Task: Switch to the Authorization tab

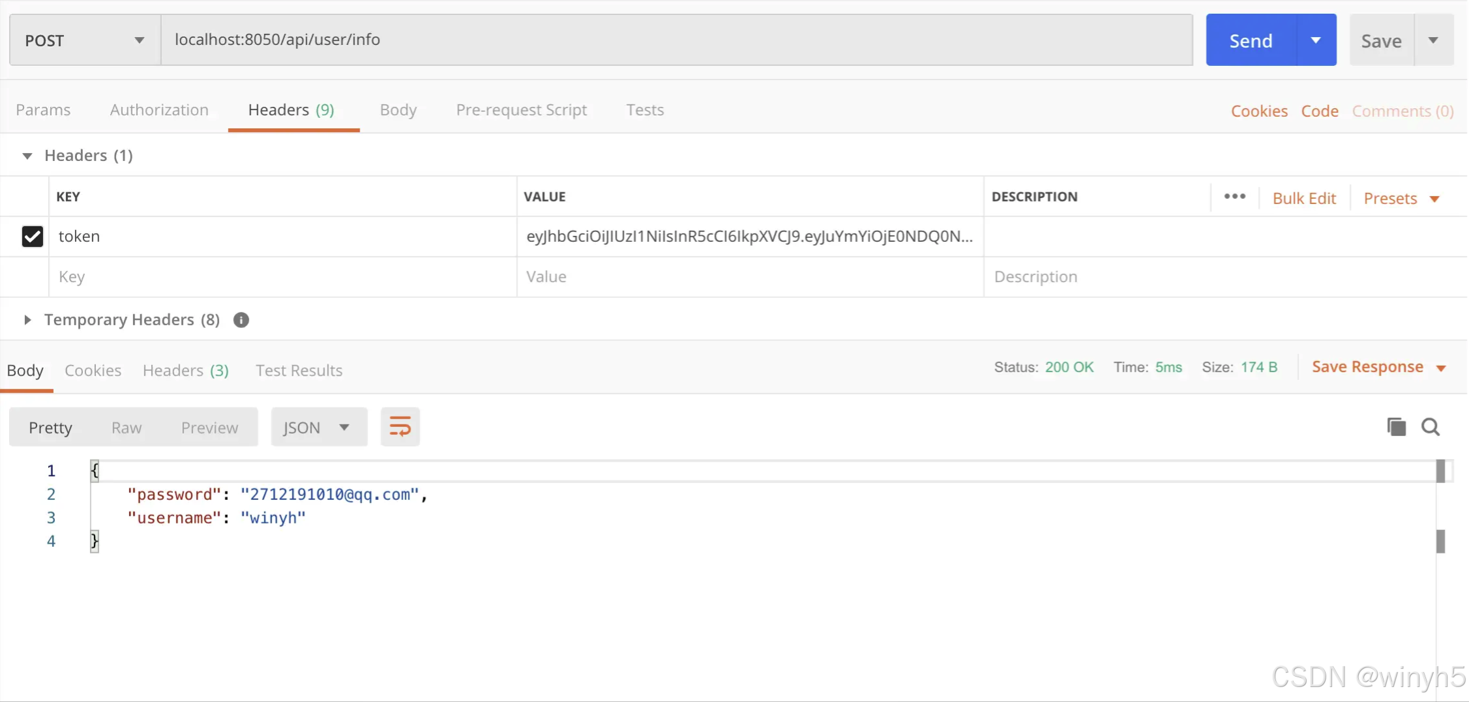Action: point(159,110)
